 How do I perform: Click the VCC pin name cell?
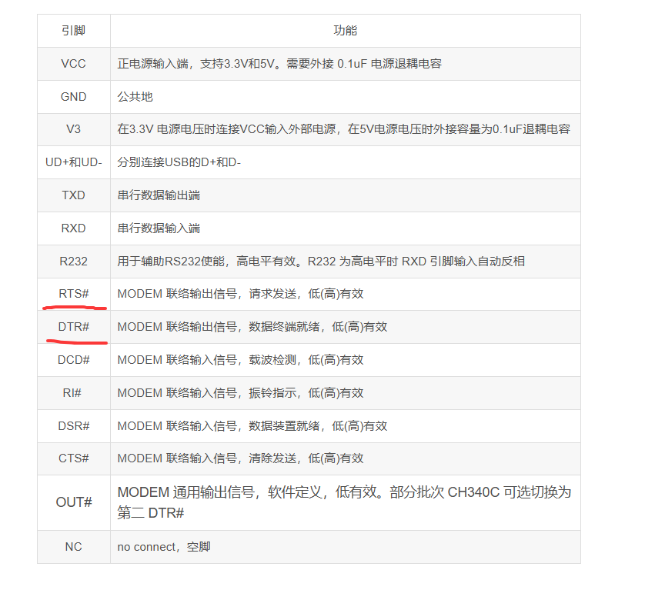(74, 64)
